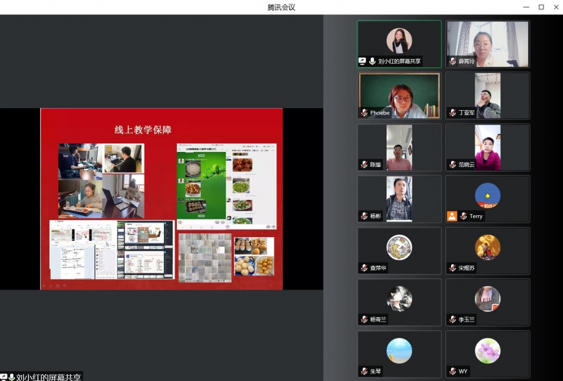
Task: Select Phoebe's video tile with the chalkboard
Action: 399,94
